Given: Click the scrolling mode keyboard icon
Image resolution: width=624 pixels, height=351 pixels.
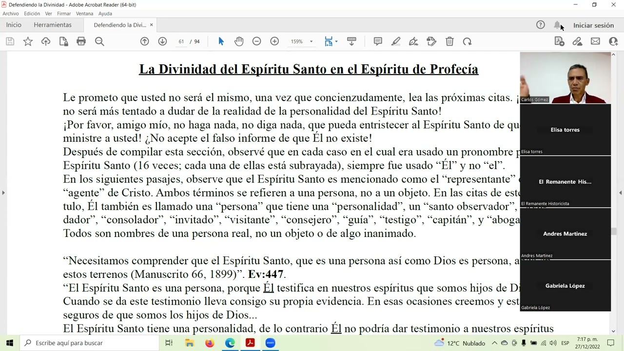Looking at the screenshot, I should 351,41.
